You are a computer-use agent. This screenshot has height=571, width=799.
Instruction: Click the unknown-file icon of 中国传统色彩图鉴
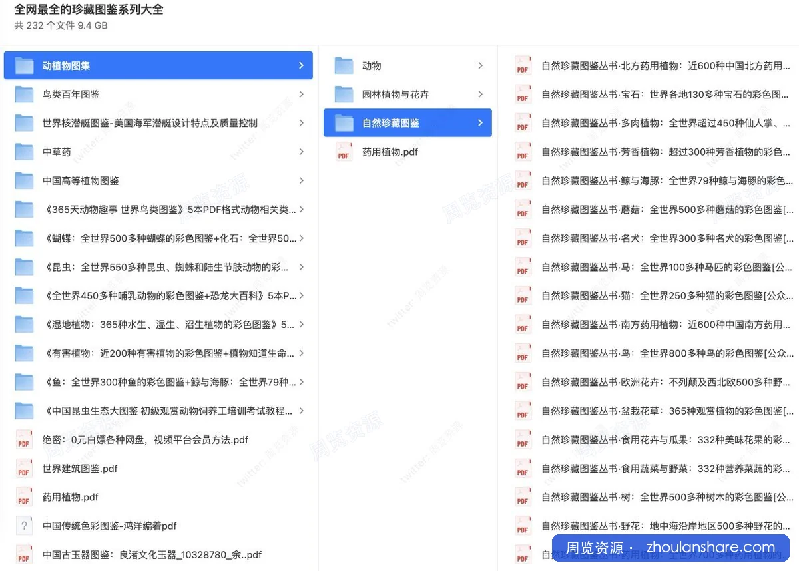[x=24, y=526]
